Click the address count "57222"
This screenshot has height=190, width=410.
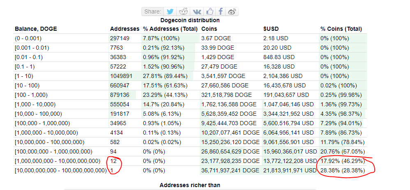tap(118, 66)
